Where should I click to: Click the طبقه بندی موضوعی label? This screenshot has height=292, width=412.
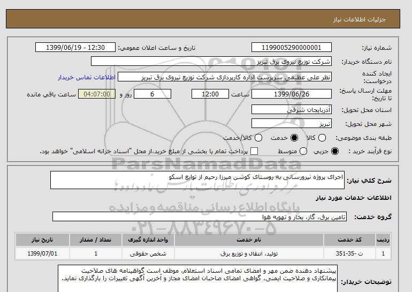tap(364, 138)
